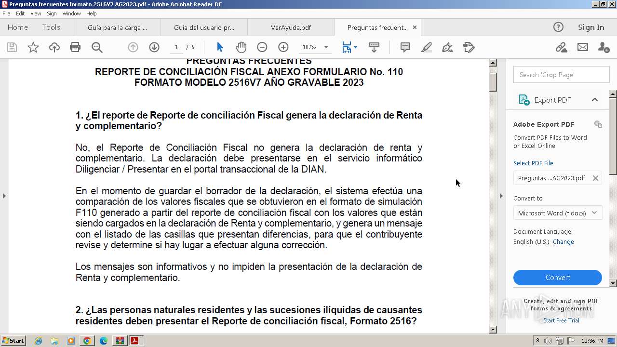Go to the previous page arrow

133,47
